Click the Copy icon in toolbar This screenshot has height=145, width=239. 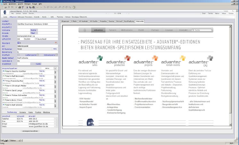[30, 7]
